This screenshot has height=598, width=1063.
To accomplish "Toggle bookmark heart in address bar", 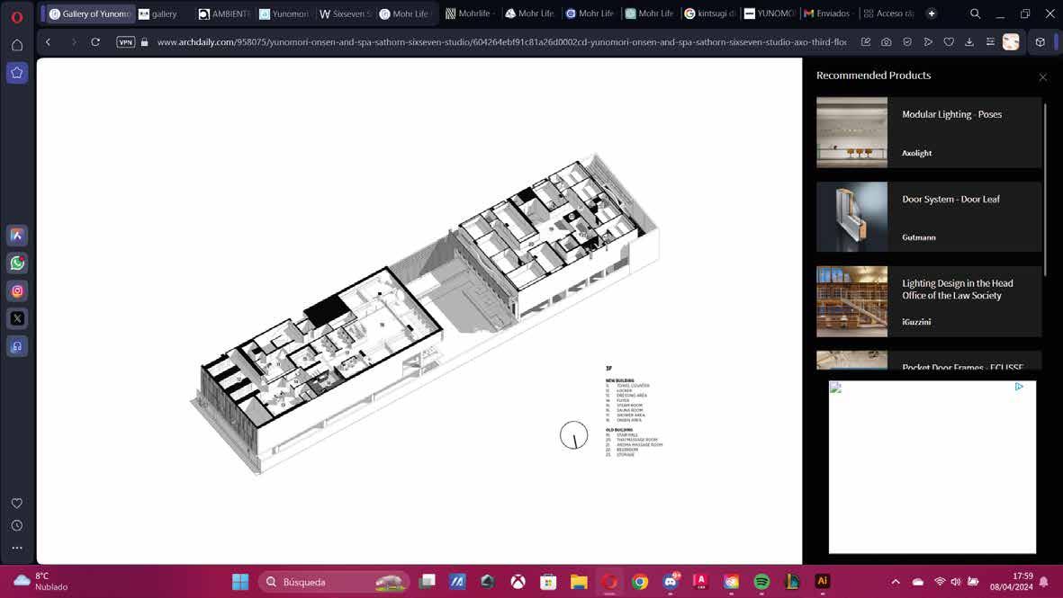I will point(949,42).
